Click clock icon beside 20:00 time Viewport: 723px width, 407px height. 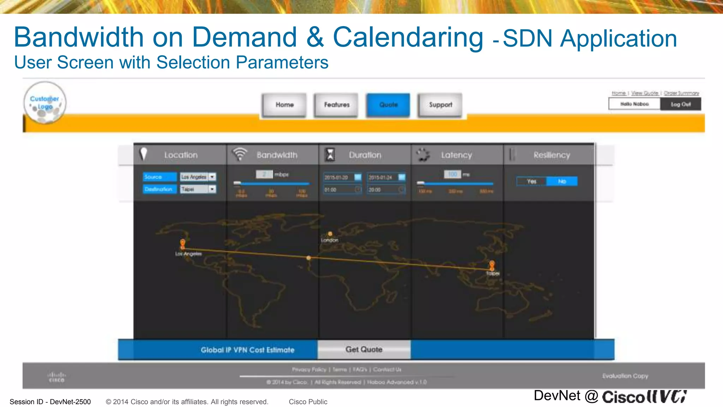click(402, 190)
